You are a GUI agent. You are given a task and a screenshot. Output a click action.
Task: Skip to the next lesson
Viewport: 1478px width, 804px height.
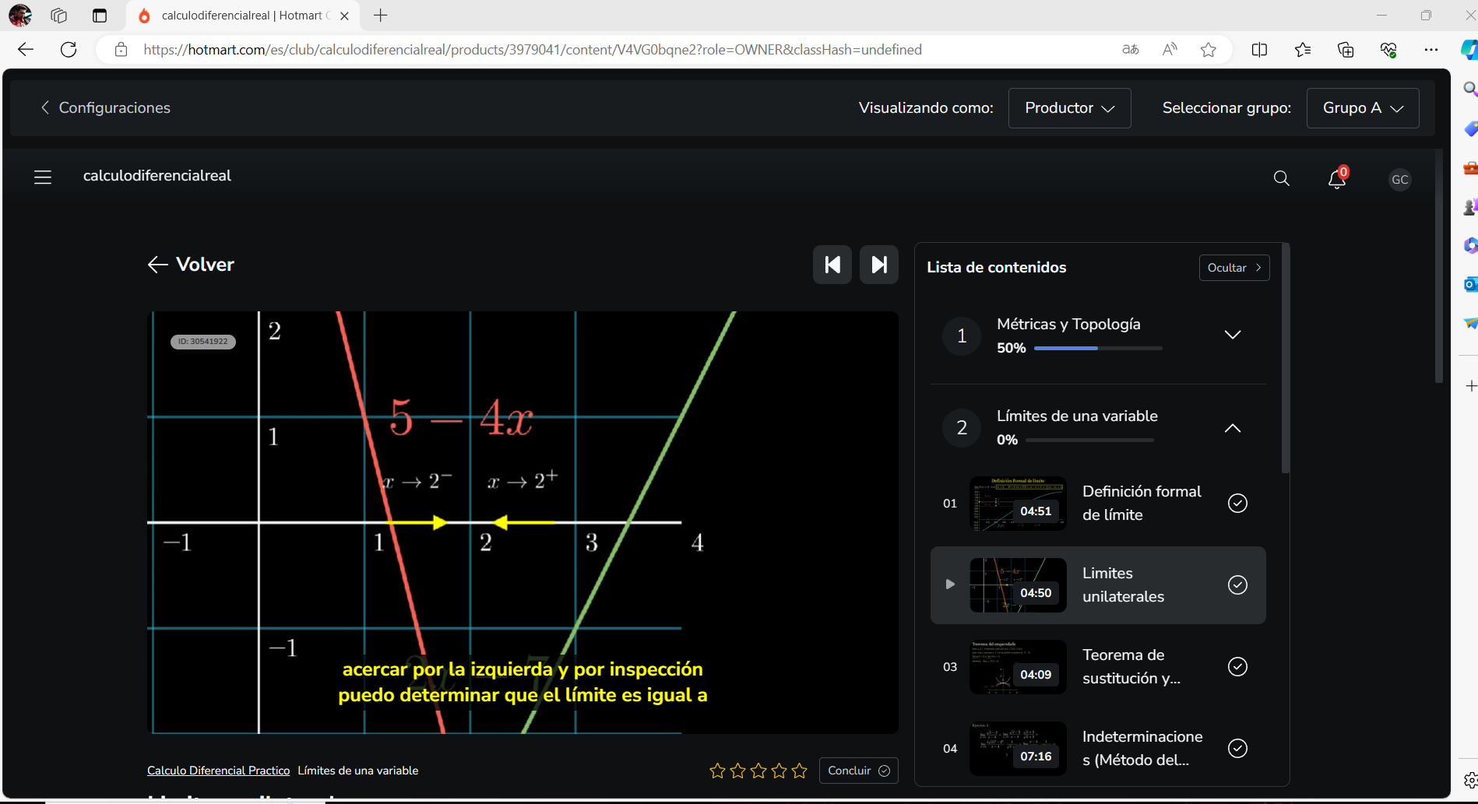tap(879, 265)
